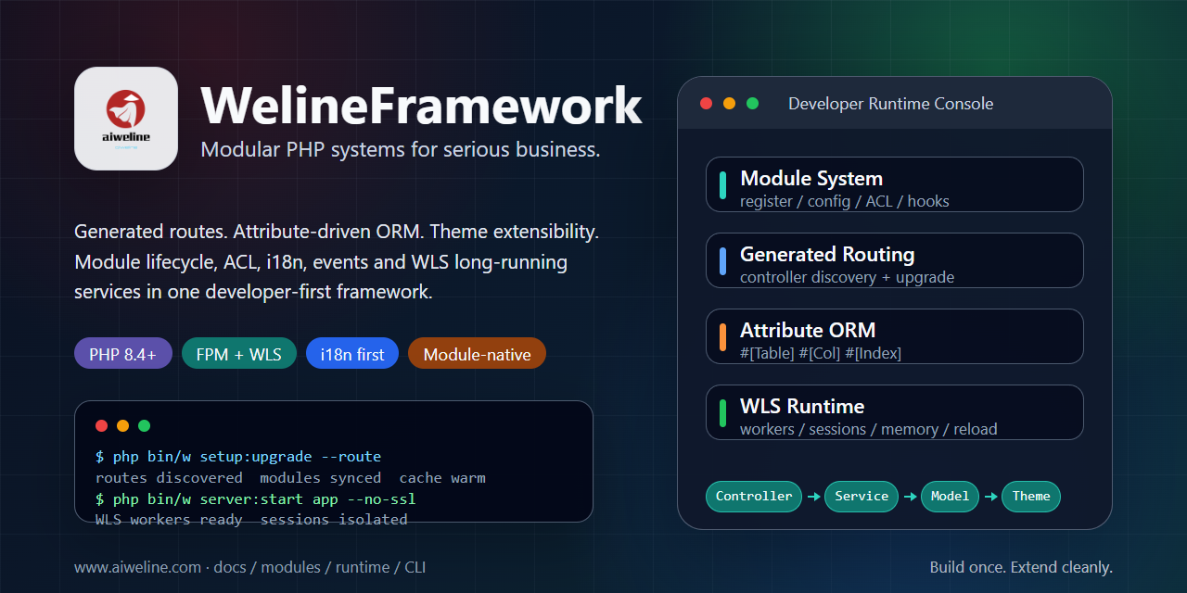This screenshot has height=593, width=1187.
Task: Click the arrow between Controller and Service
Action: 813,497
